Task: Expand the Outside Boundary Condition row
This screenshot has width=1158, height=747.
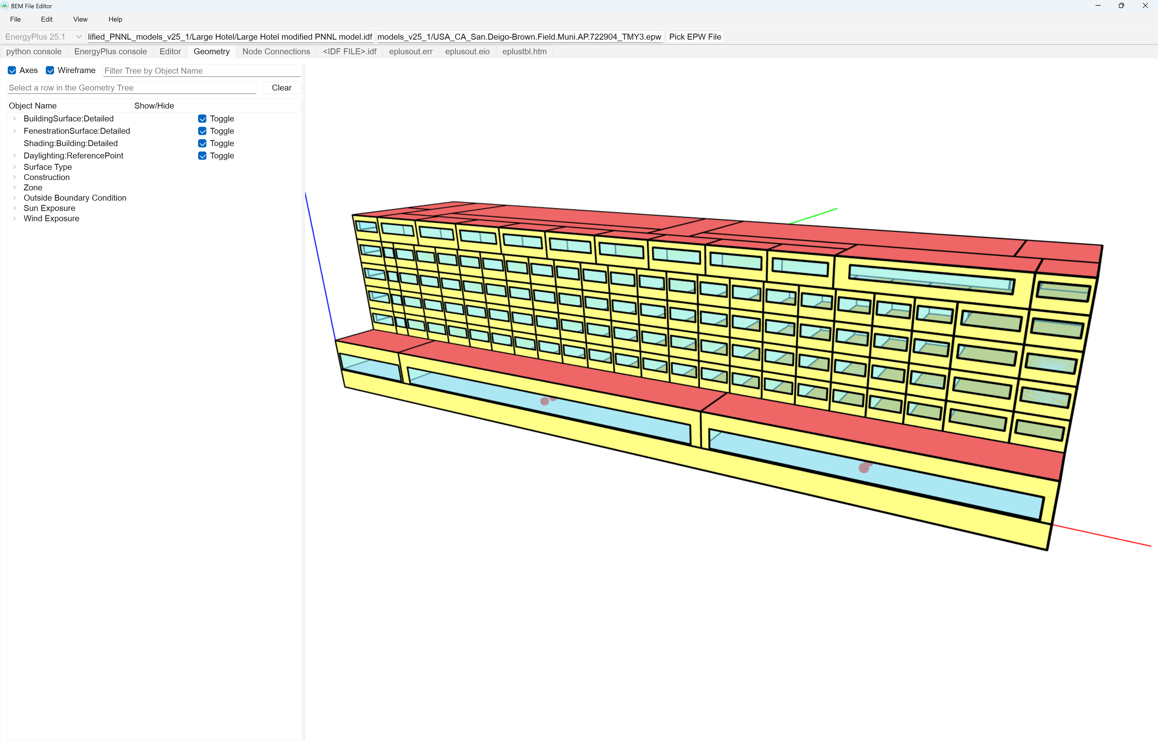Action: pos(15,198)
